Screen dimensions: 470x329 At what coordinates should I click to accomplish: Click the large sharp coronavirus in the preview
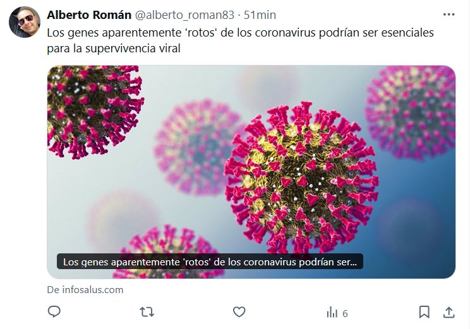click(301, 178)
